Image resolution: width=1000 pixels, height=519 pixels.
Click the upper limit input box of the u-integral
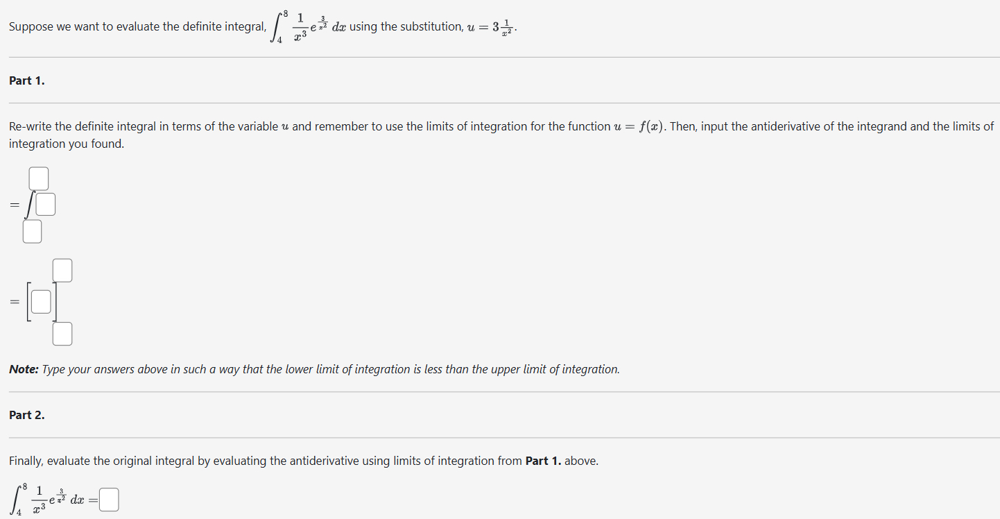[38, 178]
